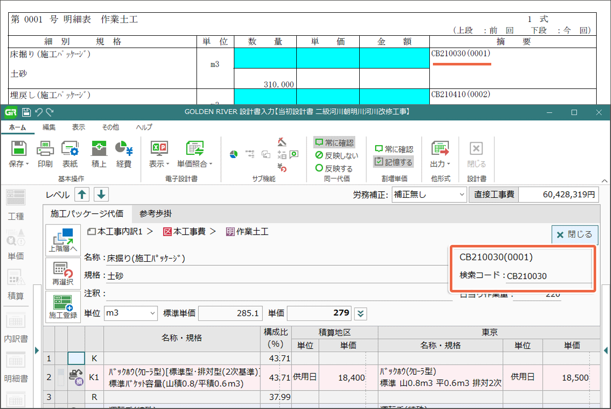Move level down with green down arrow
Image resolution: width=611 pixels, height=409 pixels.
coord(101,195)
